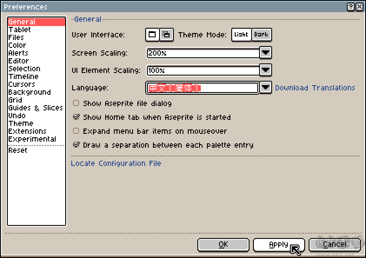Open the Alerts section
This screenshot has width=366, height=258.
coord(37,53)
